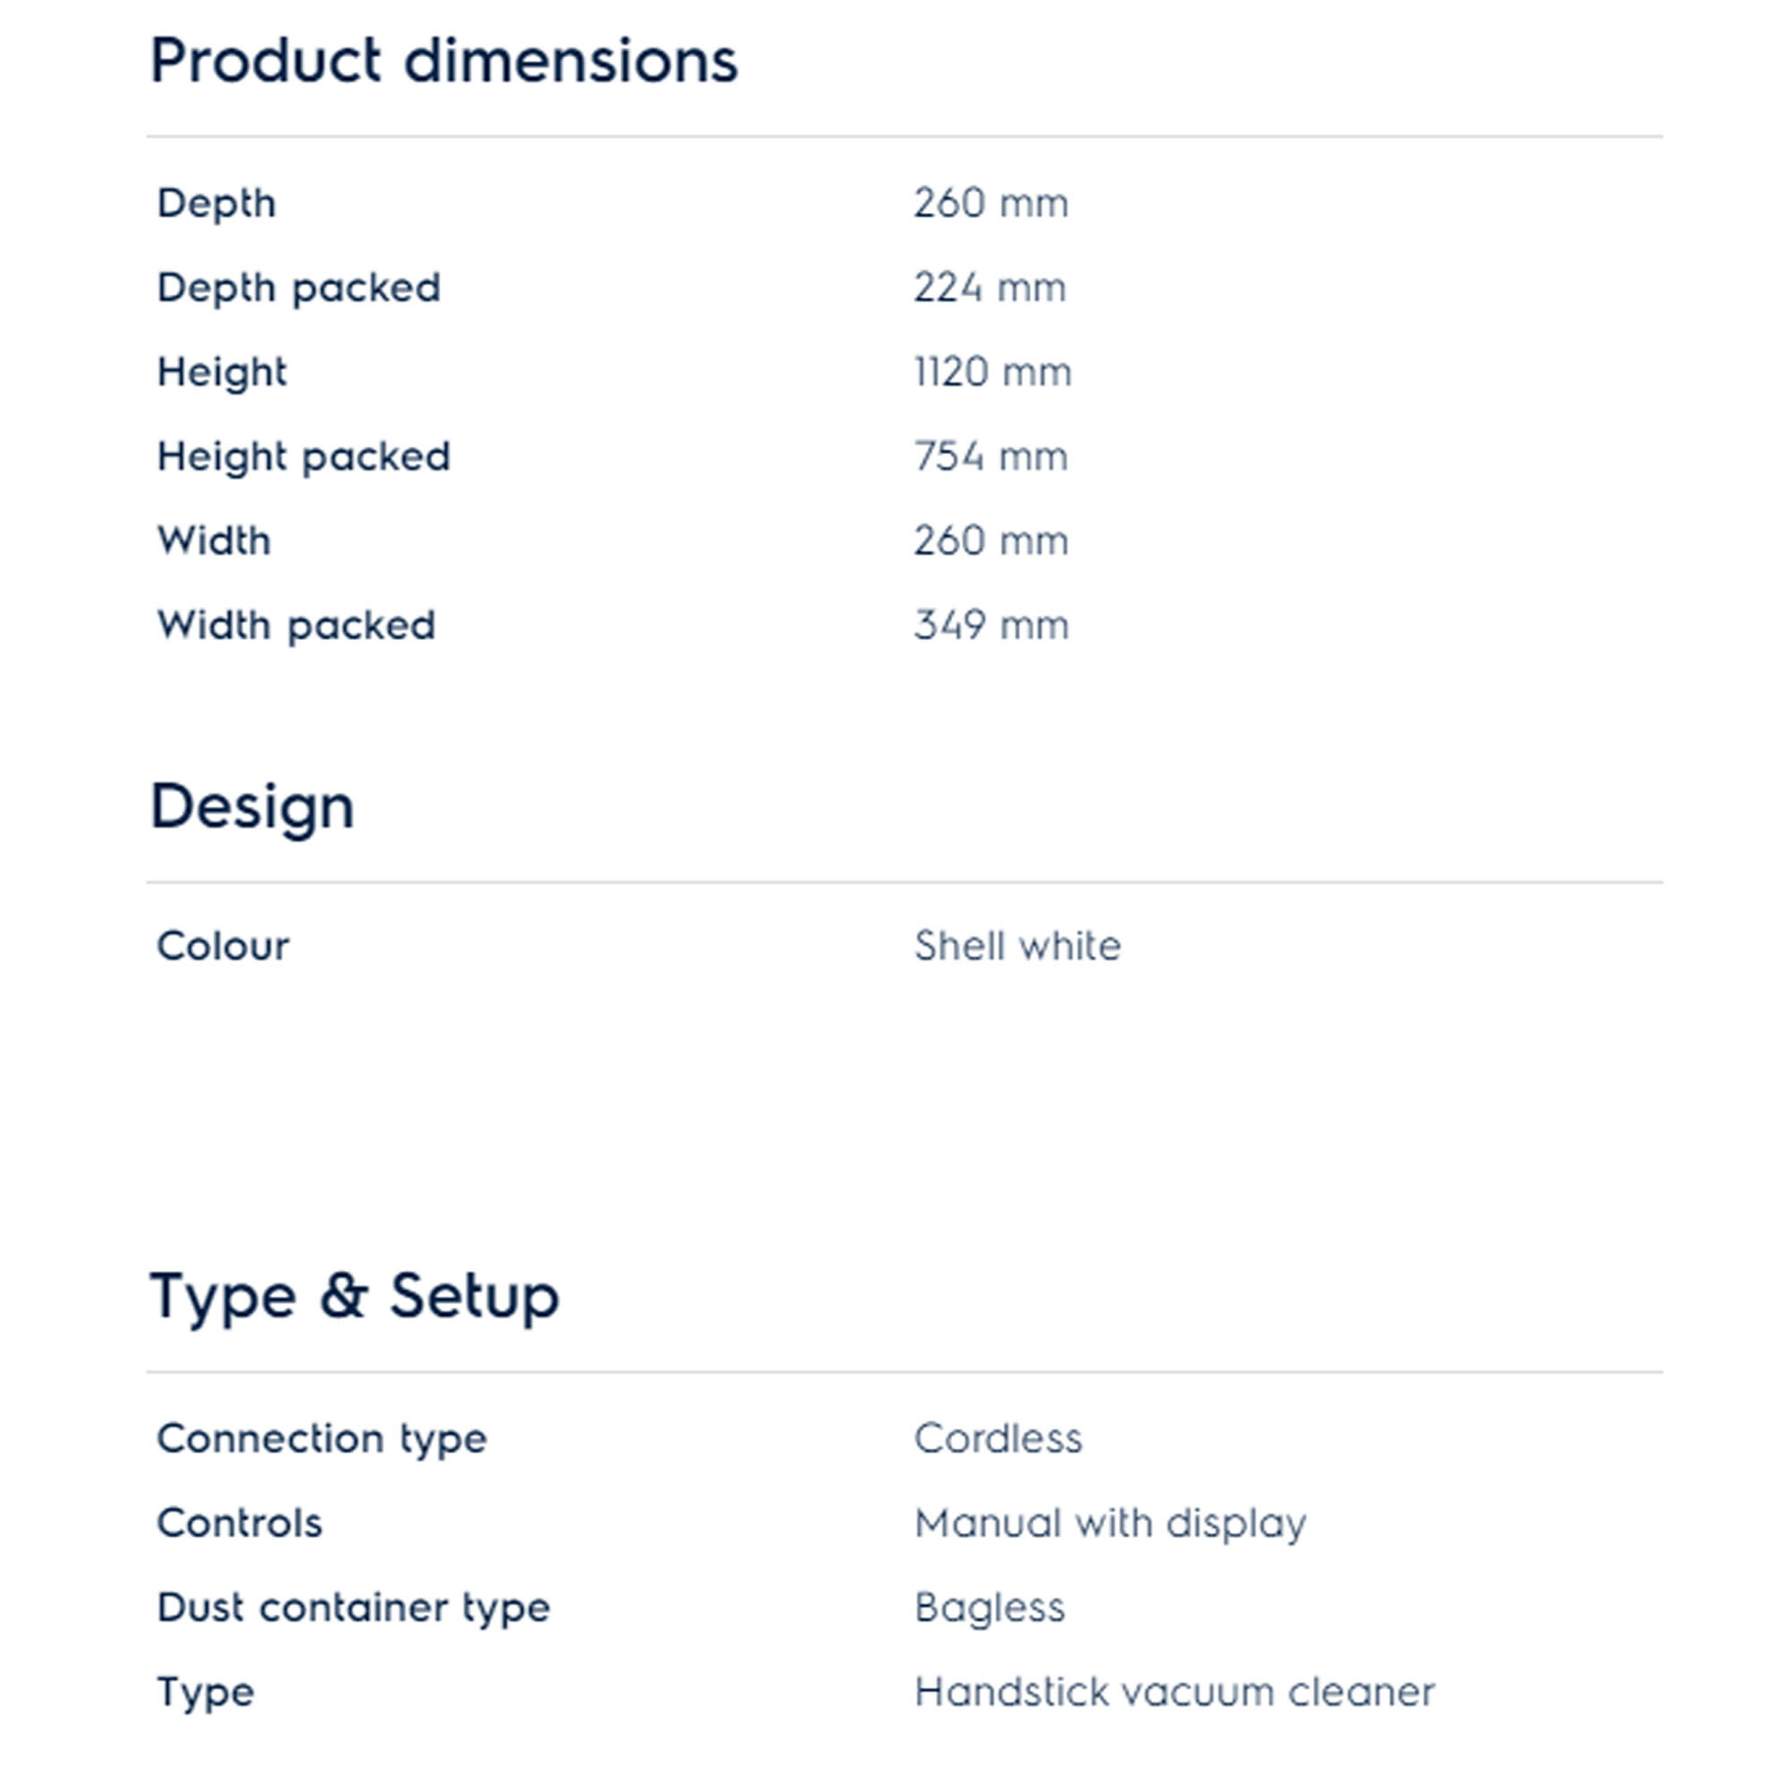Click the 349 mm width packed value
The image size is (1790, 1790).
tap(991, 626)
